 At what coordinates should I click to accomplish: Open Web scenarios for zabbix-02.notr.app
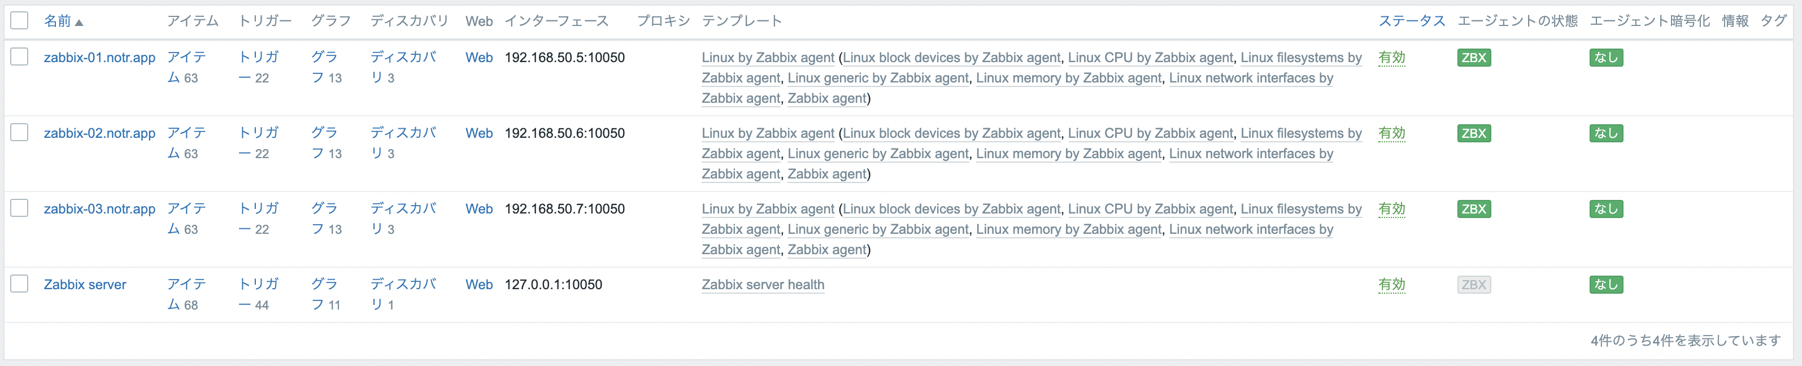point(478,133)
